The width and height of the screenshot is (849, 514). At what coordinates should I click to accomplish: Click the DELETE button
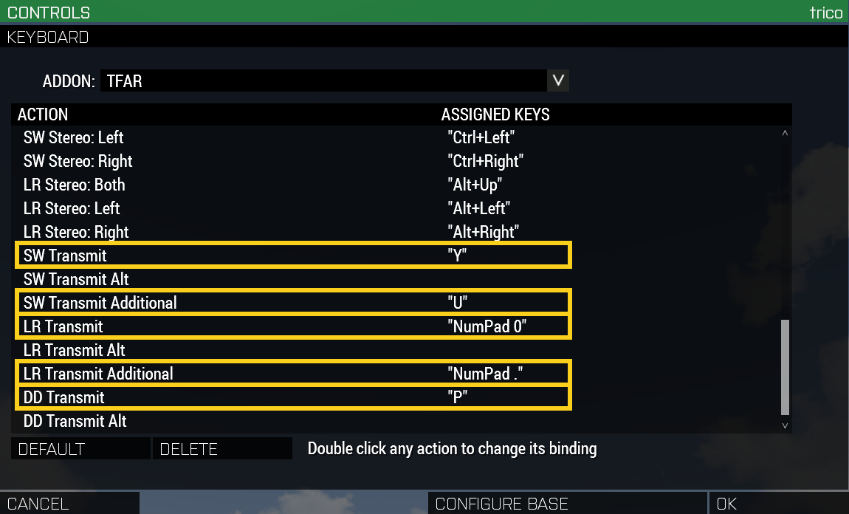pyautogui.click(x=222, y=448)
